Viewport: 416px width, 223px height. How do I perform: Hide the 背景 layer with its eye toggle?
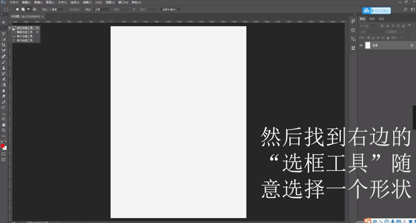361,45
